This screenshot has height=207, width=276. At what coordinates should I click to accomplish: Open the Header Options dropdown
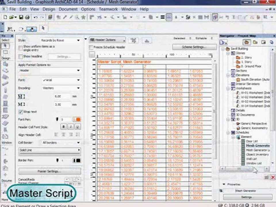click(107, 40)
